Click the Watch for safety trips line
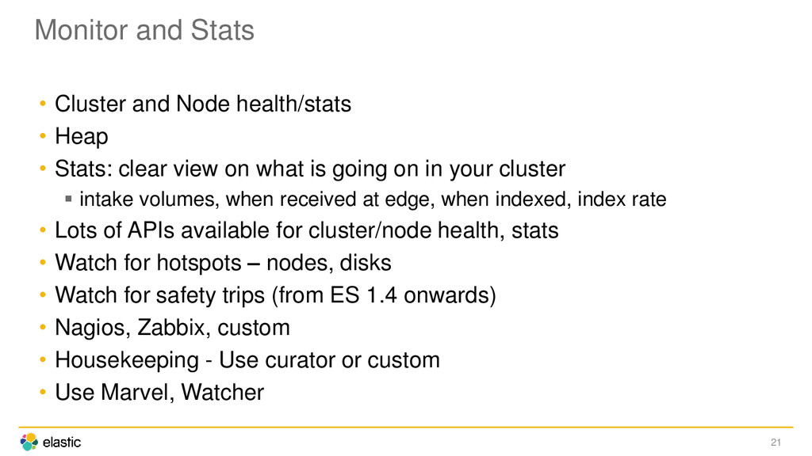Screen dimensions: 812x456 point(275,295)
